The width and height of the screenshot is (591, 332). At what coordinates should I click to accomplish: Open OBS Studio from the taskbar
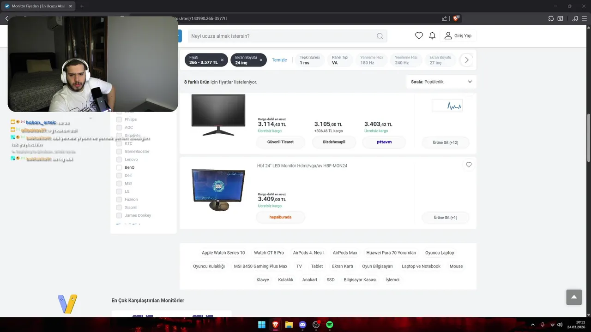click(316, 325)
